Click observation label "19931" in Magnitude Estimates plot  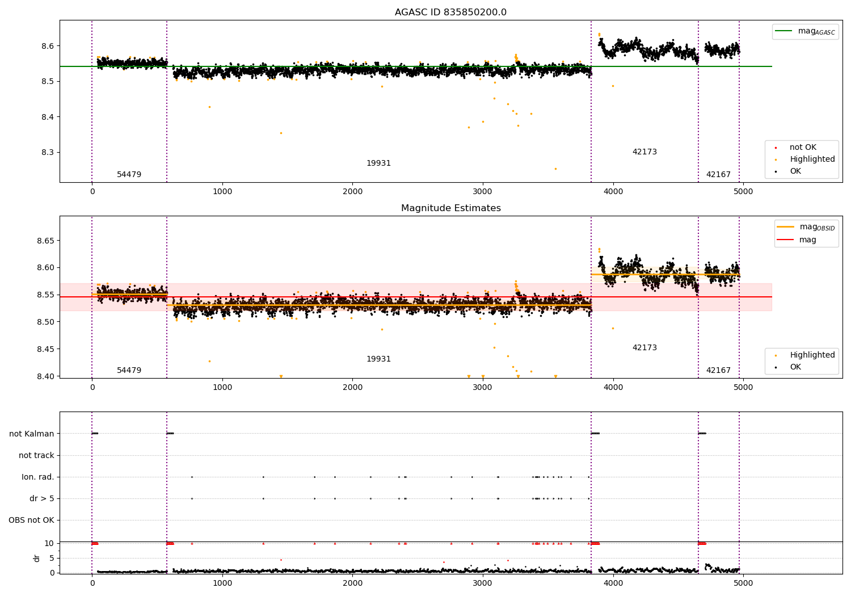pos(378,359)
